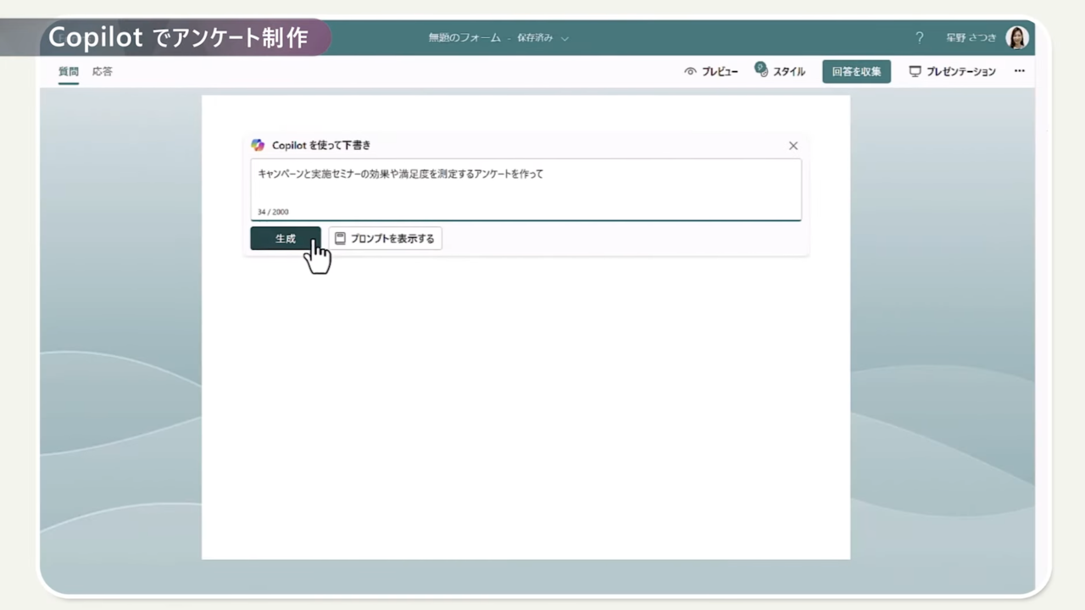Start プレゼンテーション mode
Image resolution: width=1085 pixels, height=610 pixels.
point(952,72)
